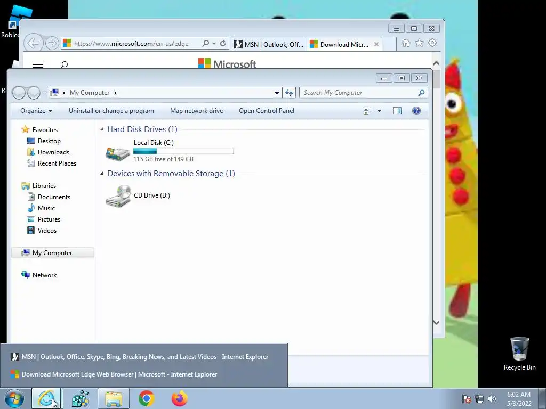
Task: Click the Search My Computer field
Action: 359,93
